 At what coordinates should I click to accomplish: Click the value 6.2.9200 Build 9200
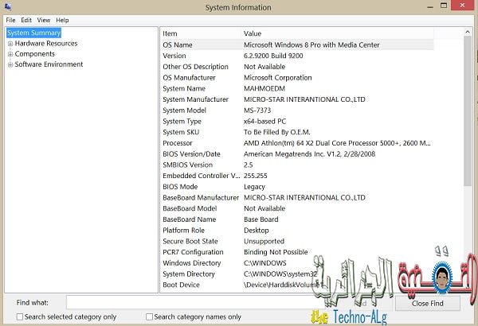(273, 56)
